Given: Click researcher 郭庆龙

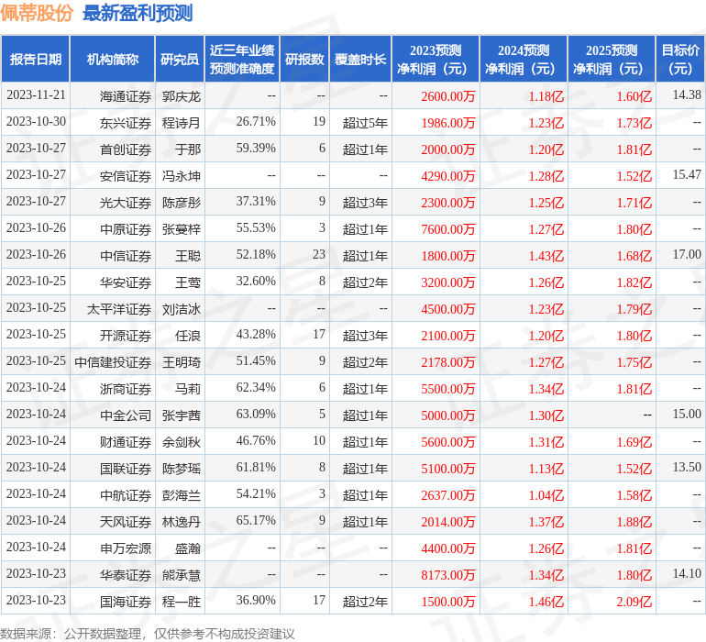Looking at the screenshot, I should point(181,96).
